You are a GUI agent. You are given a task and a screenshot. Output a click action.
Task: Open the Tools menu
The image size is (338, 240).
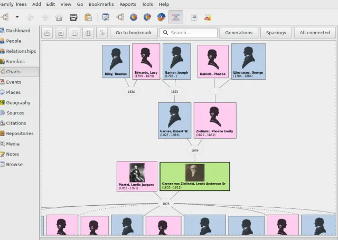pos(147,4)
